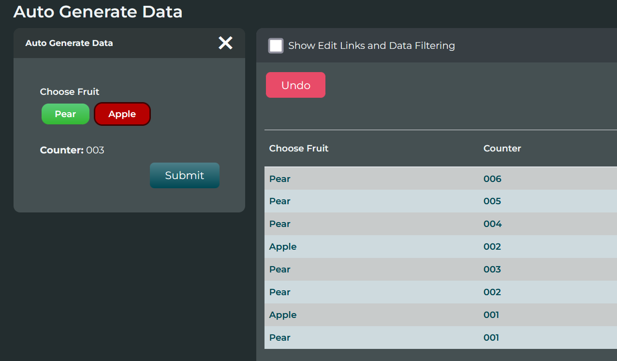This screenshot has height=361, width=617.
Task: Close the Auto Generate Data panel
Action: (225, 43)
